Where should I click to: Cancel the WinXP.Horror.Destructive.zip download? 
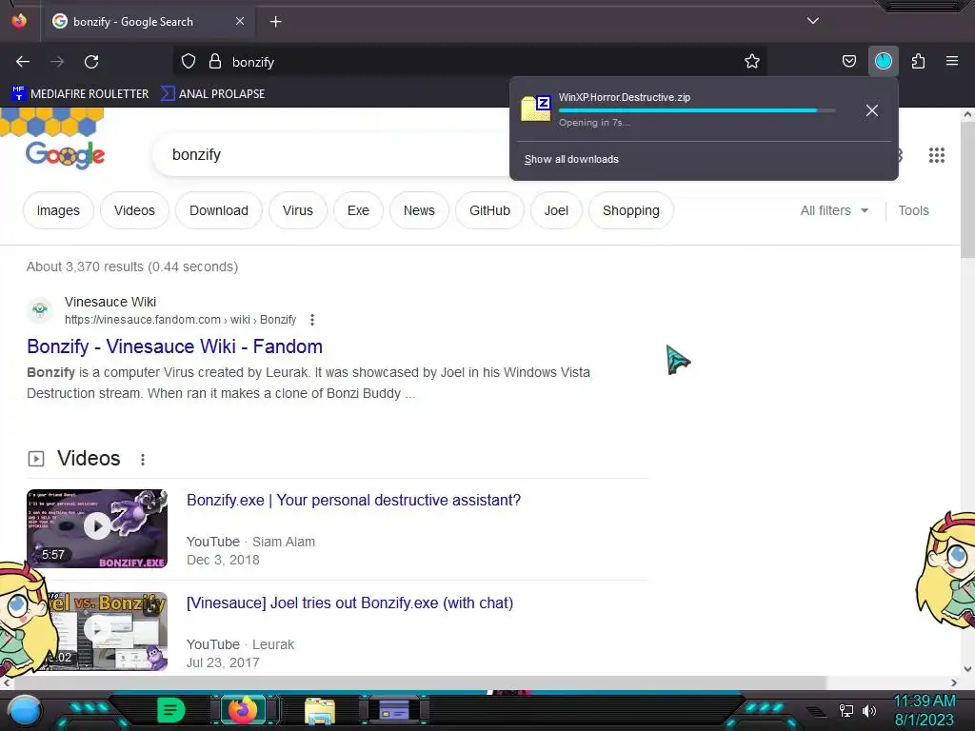872,110
